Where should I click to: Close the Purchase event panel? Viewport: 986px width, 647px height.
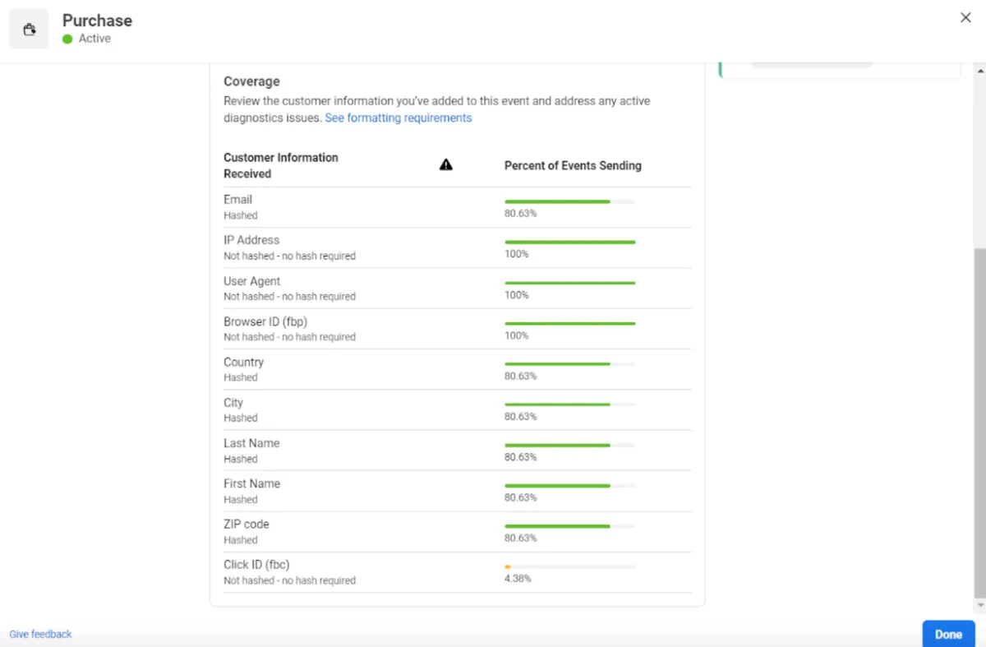[x=965, y=17]
